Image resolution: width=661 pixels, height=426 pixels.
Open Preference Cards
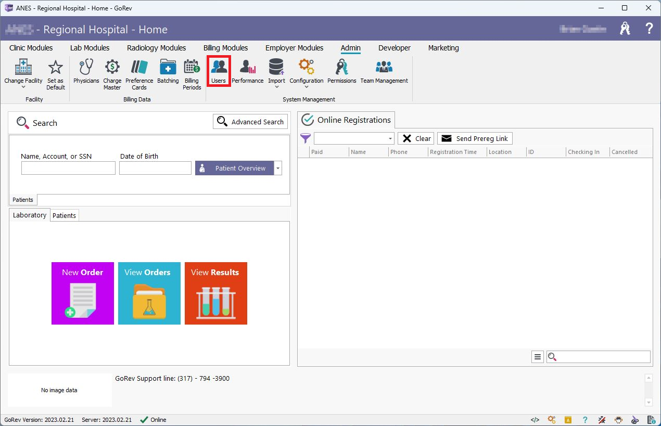tap(139, 74)
